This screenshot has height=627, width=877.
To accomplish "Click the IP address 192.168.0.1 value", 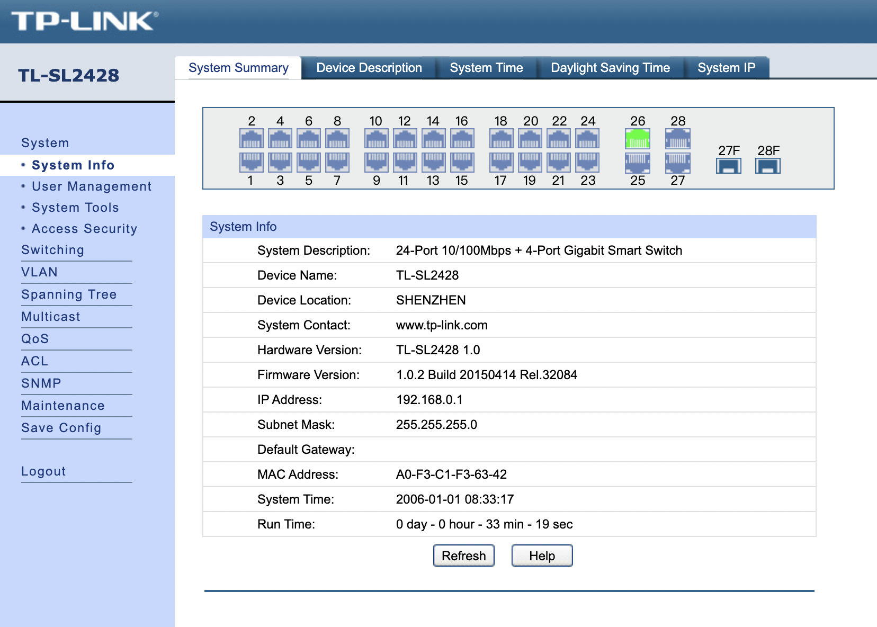I will (429, 400).
